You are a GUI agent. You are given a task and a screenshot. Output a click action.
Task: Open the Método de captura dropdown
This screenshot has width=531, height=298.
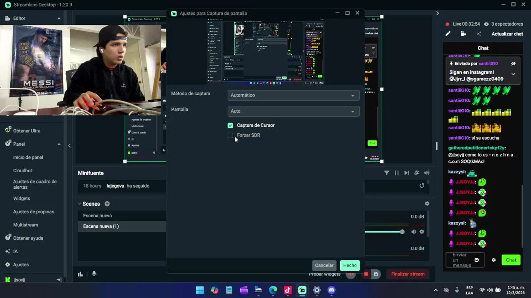293,95
